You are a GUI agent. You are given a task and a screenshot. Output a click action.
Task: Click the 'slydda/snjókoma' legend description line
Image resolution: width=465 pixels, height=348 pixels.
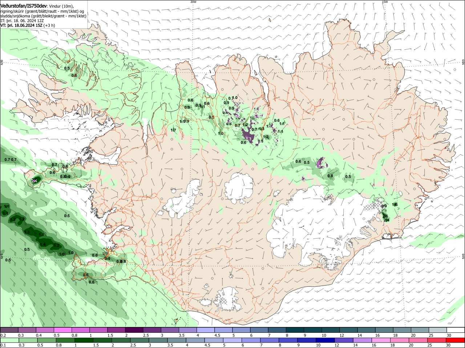point(43,16)
